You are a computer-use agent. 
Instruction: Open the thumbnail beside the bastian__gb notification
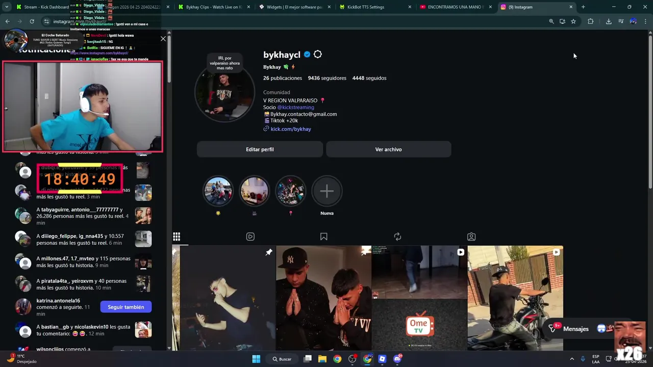click(143, 330)
